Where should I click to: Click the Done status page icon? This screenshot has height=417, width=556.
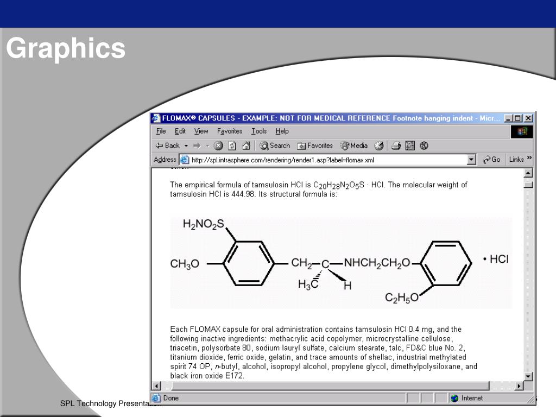156,398
